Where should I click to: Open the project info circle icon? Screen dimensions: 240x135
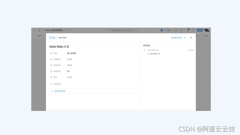point(71,30)
